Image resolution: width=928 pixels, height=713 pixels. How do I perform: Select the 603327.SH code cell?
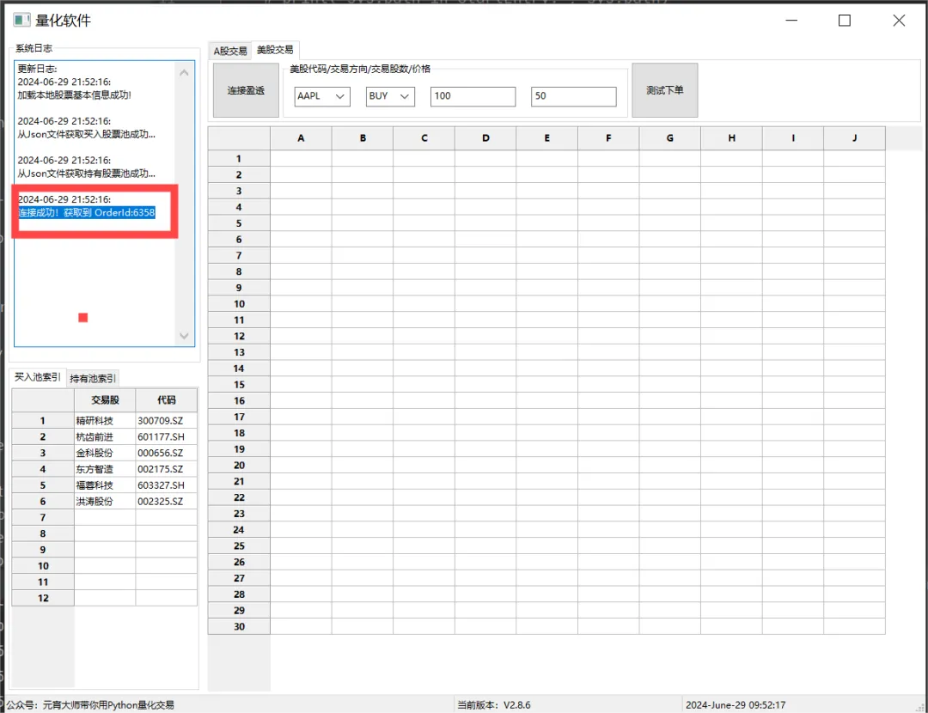[167, 485]
